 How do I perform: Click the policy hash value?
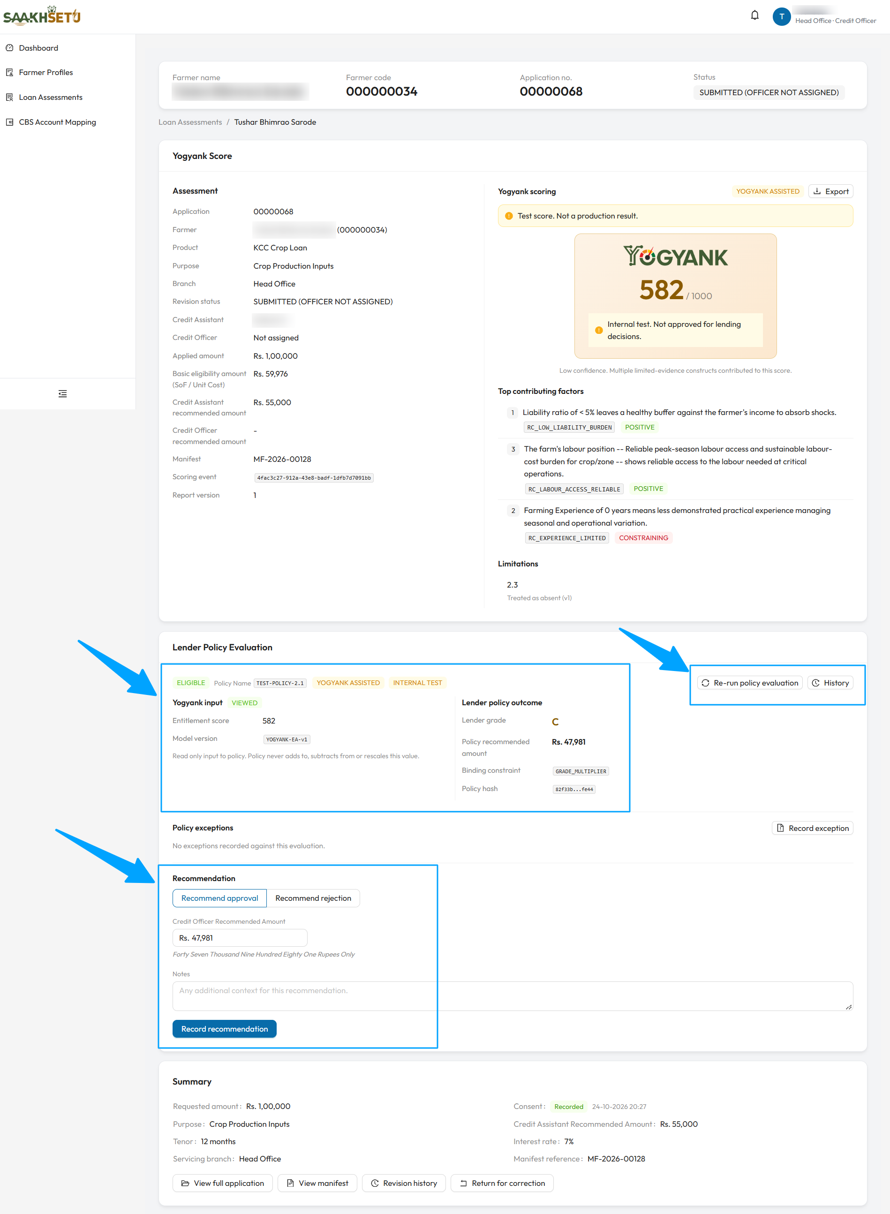(x=574, y=790)
